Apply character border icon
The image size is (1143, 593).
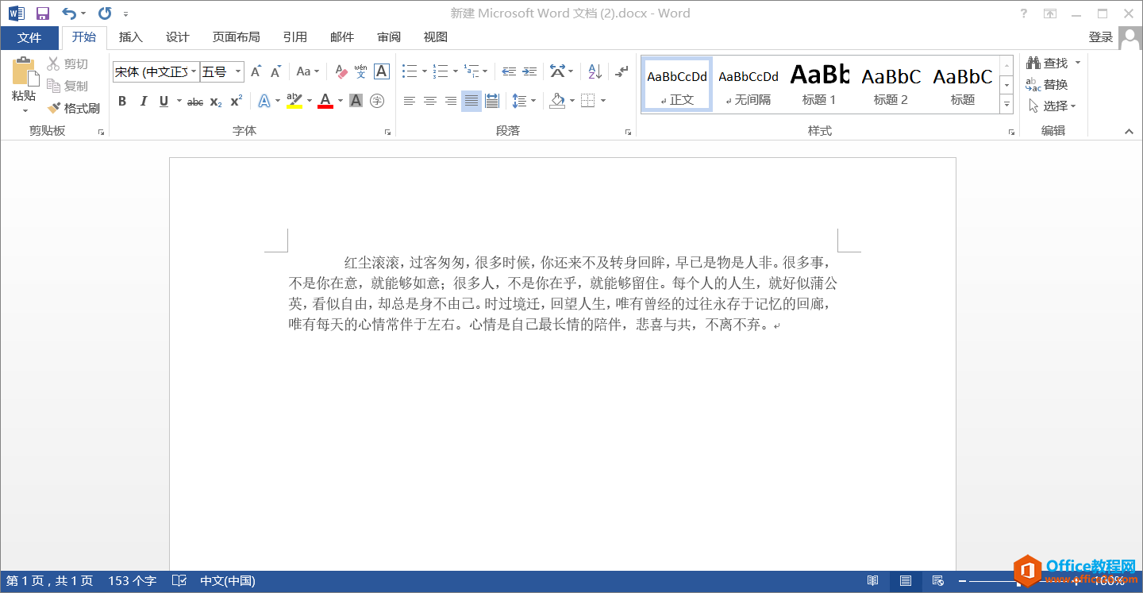point(382,71)
